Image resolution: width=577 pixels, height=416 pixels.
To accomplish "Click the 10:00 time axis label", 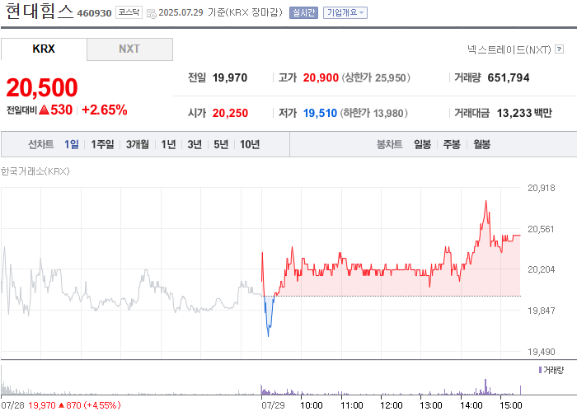I will coord(312,405).
